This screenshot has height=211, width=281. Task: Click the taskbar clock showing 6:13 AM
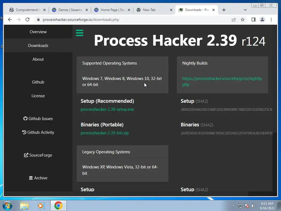267,206
